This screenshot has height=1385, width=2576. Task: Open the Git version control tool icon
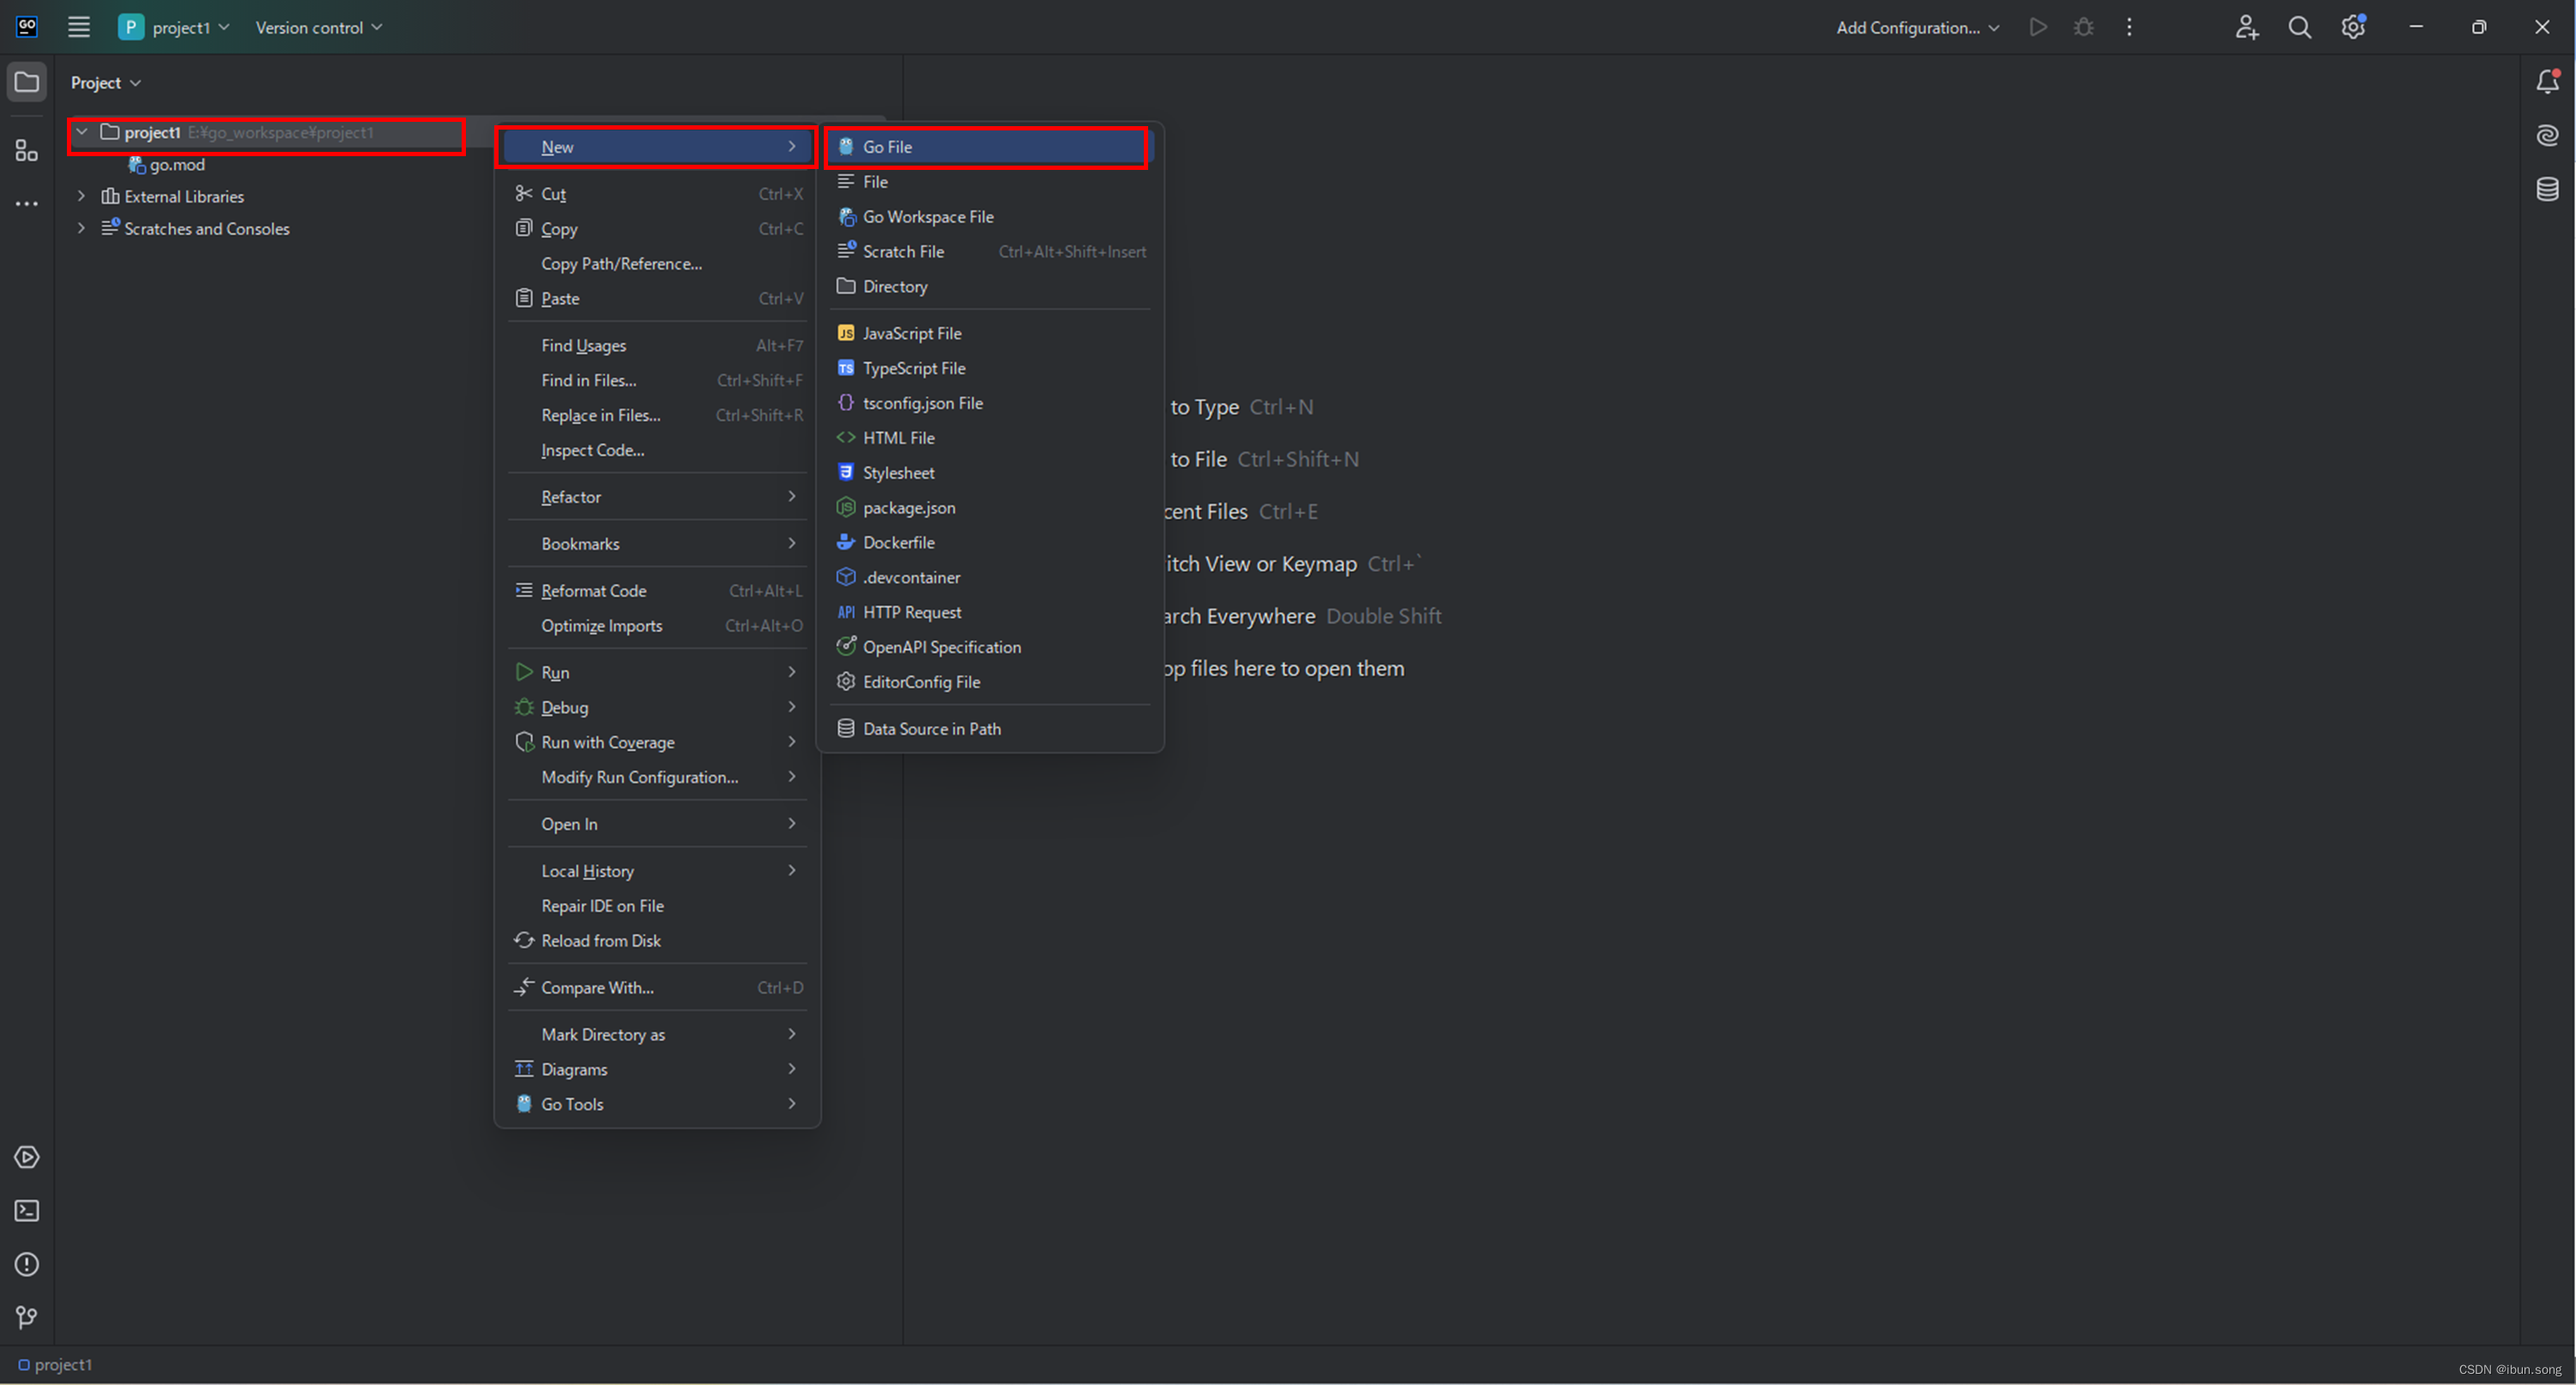point(27,1317)
